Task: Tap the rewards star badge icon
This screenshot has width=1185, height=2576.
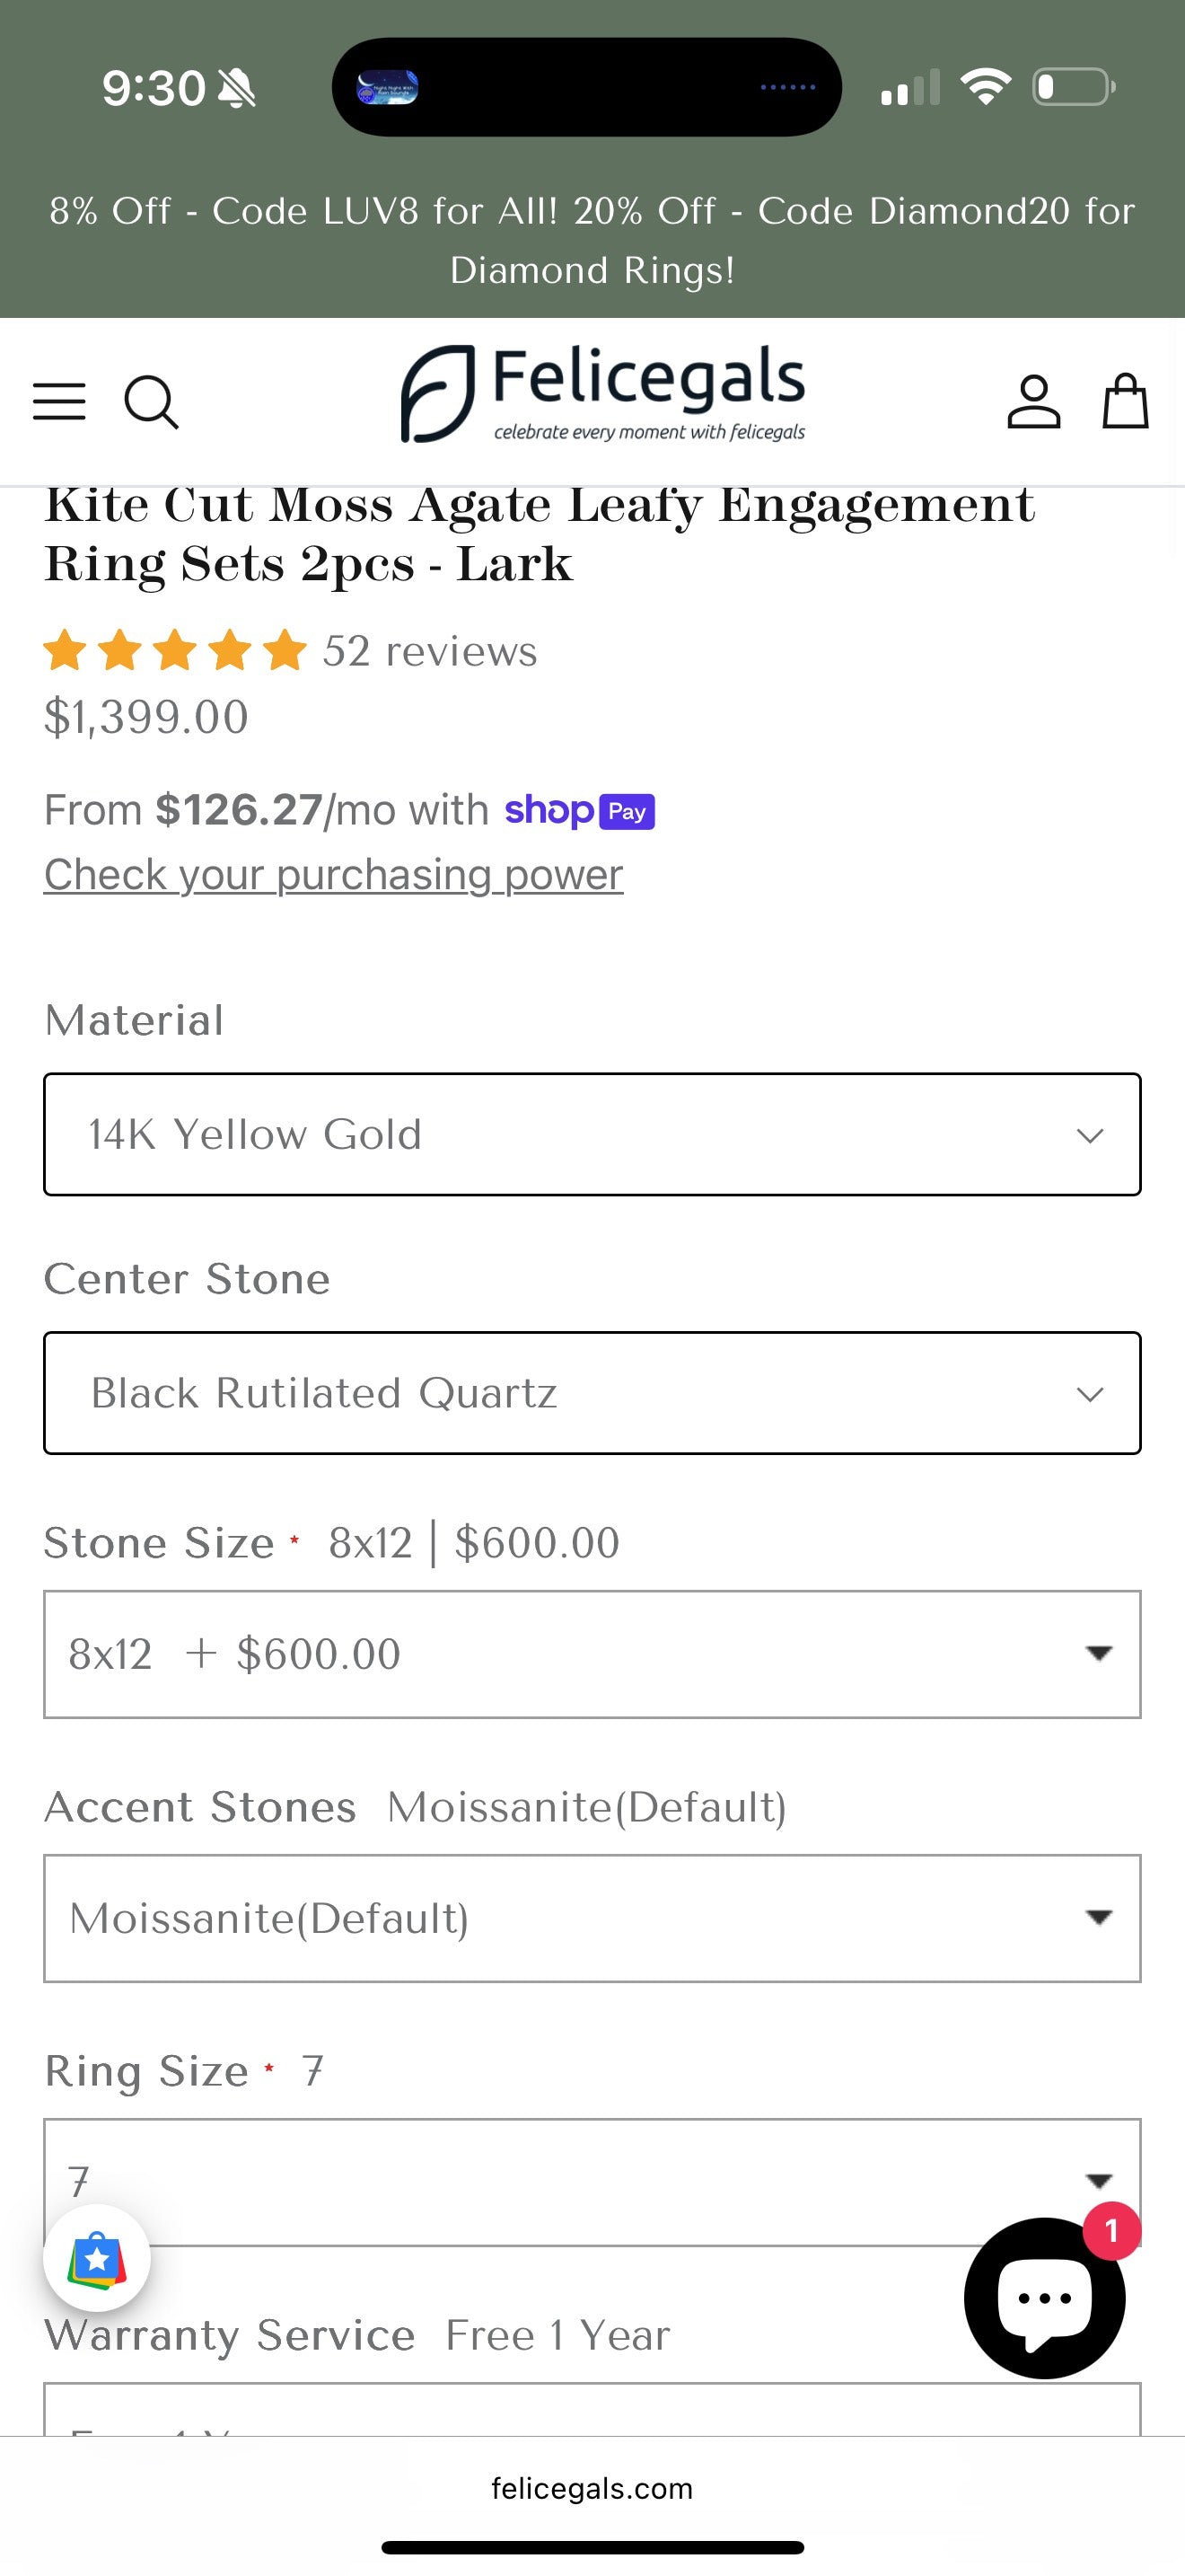Action: [x=97, y=2259]
